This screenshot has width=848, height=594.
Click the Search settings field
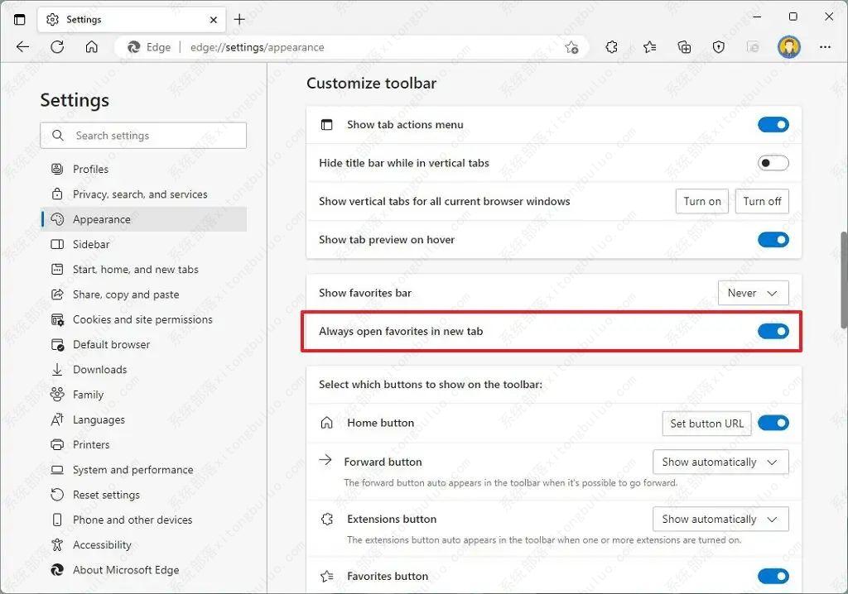coord(143,136)
